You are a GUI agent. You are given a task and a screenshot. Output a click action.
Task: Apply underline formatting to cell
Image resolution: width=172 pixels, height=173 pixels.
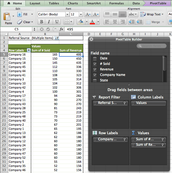(x=57, y=22)
